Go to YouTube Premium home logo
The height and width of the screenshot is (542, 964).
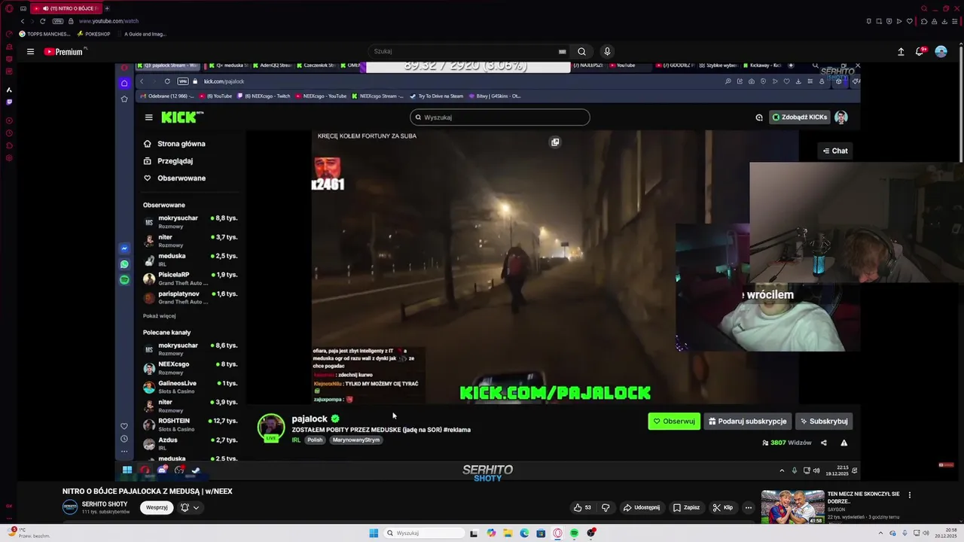click(64, 52)
